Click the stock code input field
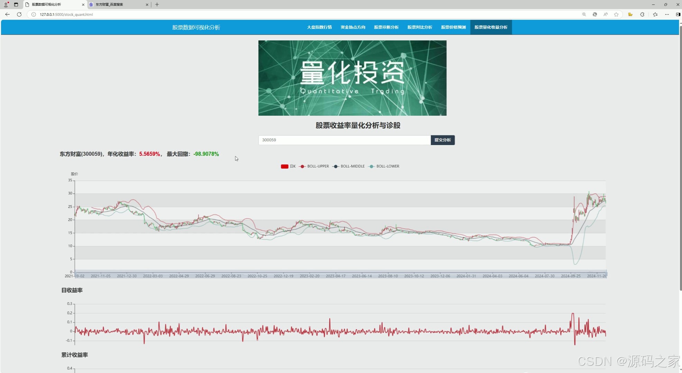Screen dimensions: 682x373 pos(344,140)
